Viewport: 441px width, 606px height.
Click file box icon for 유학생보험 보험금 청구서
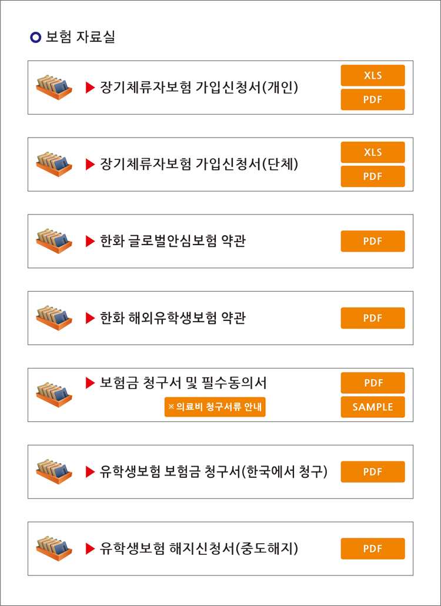(54, 472)
